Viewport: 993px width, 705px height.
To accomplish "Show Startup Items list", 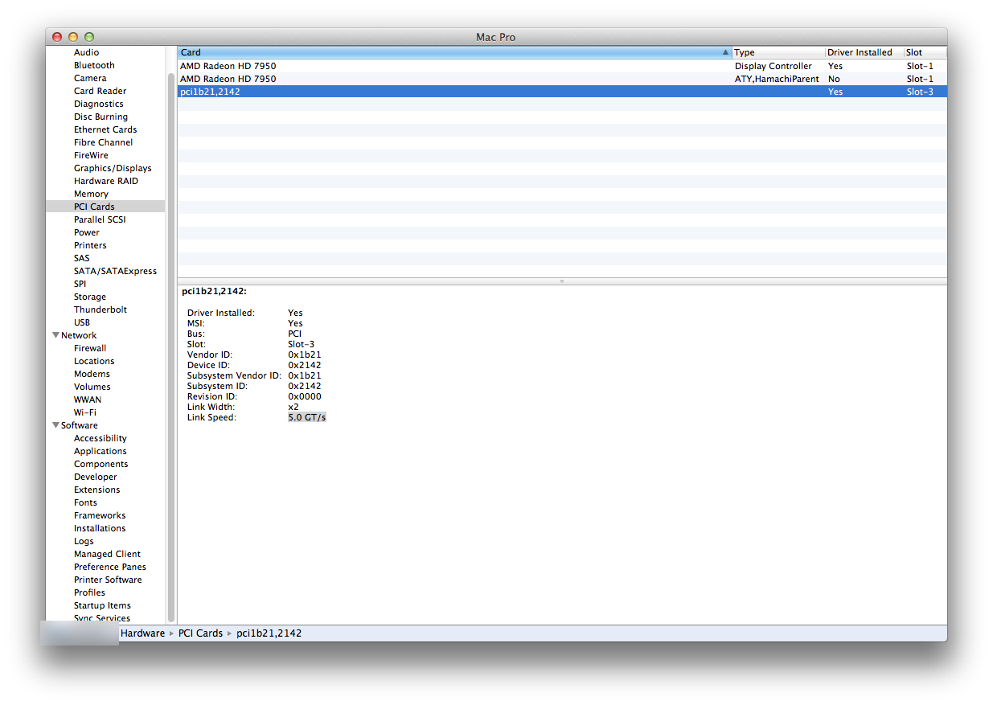I will (102, 605).
